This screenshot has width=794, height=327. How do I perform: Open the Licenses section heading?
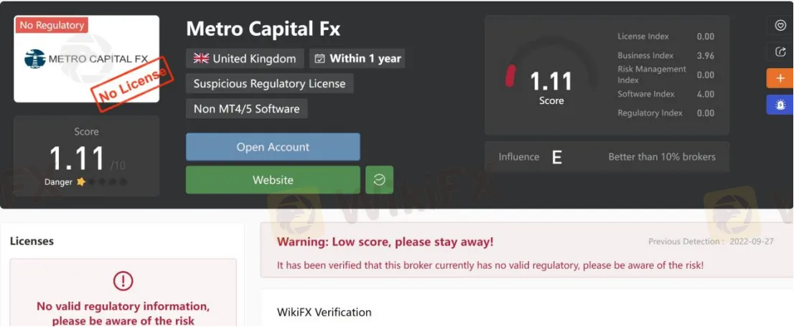pyautogui.click(x=32, y=241)
